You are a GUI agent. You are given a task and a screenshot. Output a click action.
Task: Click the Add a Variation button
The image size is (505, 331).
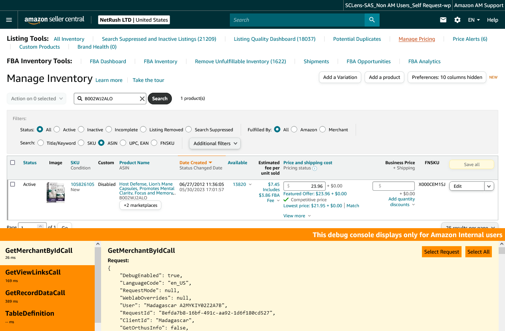point(340,77)
